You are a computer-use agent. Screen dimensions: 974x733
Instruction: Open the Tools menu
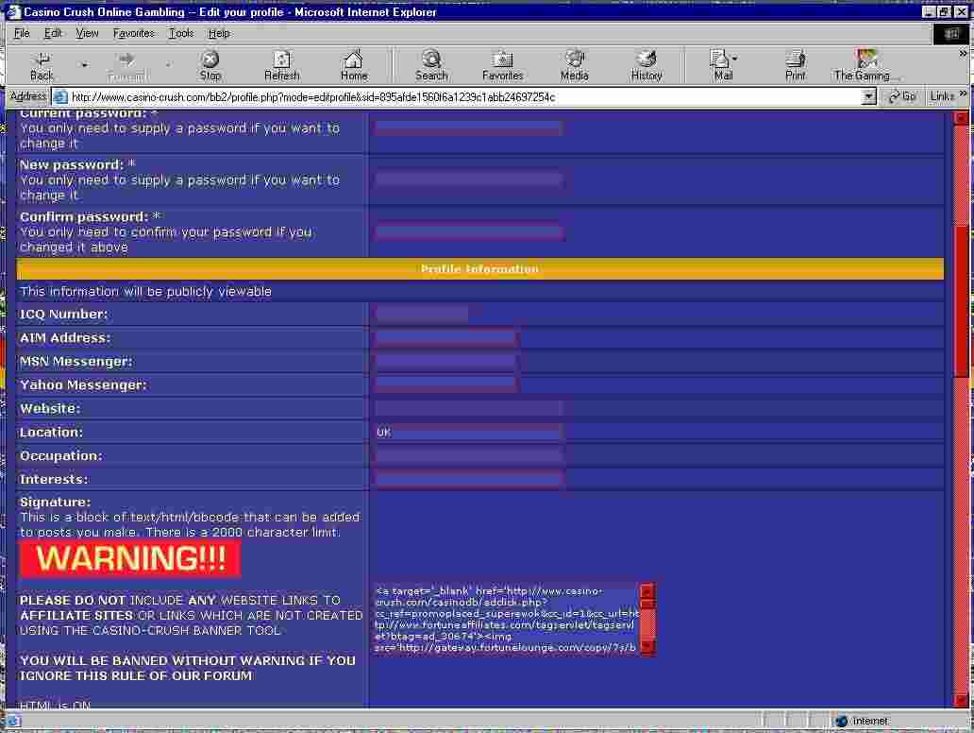pos(181,33)
